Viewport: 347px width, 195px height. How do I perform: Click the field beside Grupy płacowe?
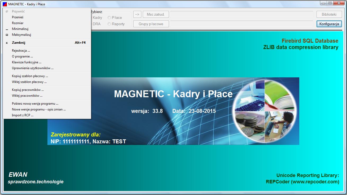(x=241, y=24)
